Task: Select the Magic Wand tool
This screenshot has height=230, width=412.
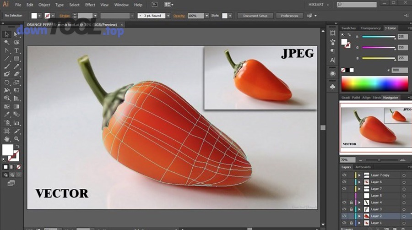Action: (x=6, y=42)
